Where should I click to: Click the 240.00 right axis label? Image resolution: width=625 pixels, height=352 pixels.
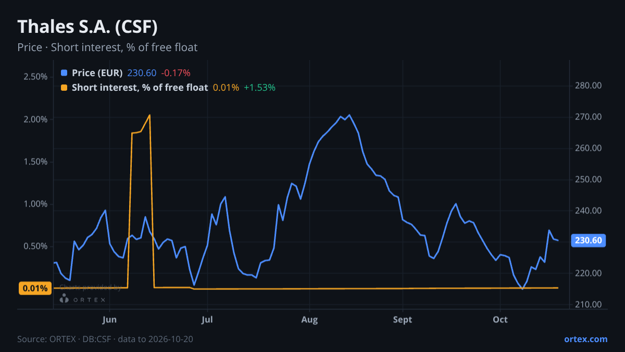coord(589,211)
